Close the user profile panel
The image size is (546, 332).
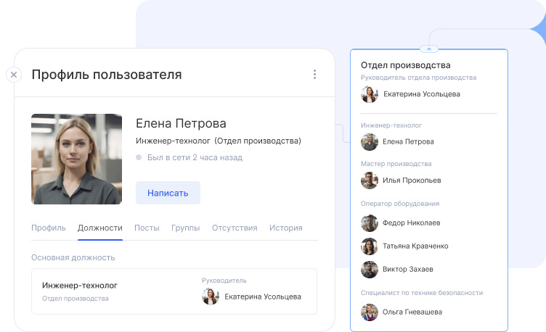point(14,75)
